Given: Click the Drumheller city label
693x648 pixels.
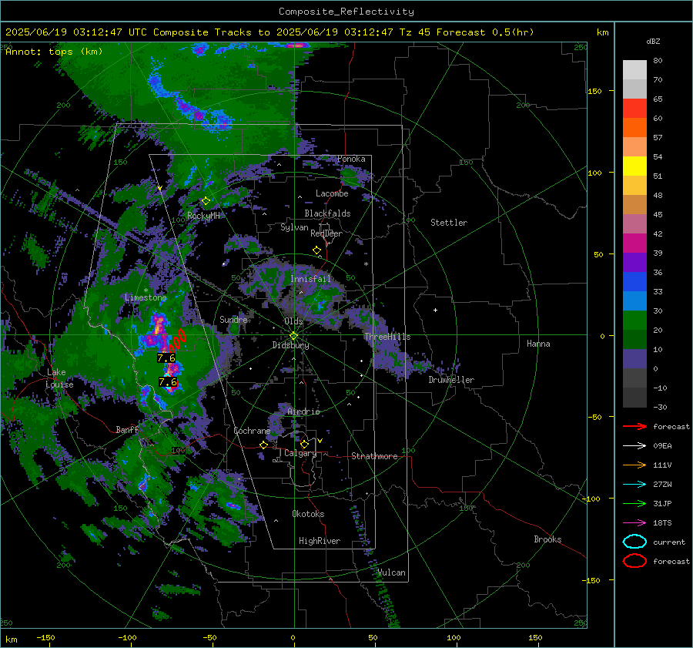Looking at the screenshot, I should (451, 380).
